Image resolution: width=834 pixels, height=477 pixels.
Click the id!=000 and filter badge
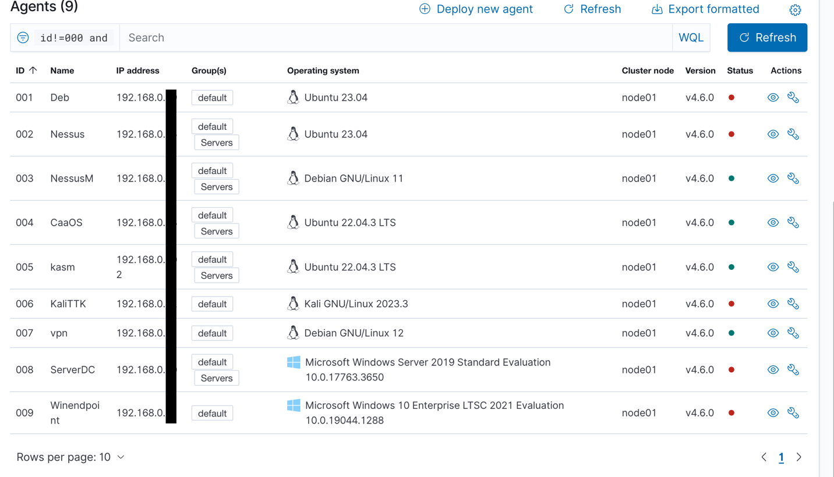coord(74,38)
